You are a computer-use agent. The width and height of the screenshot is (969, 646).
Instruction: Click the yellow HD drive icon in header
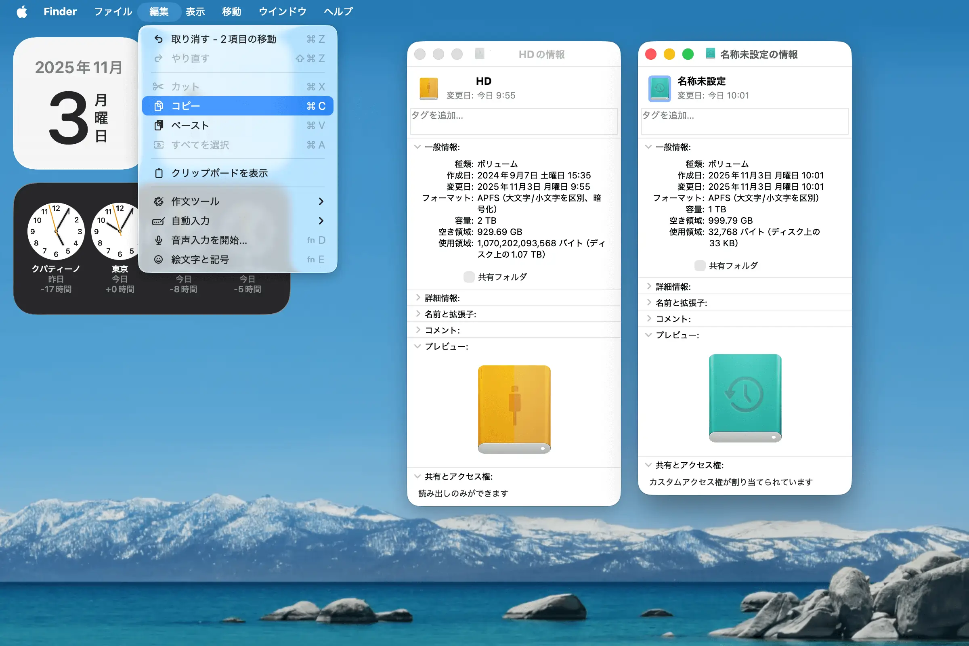(428, 88)
